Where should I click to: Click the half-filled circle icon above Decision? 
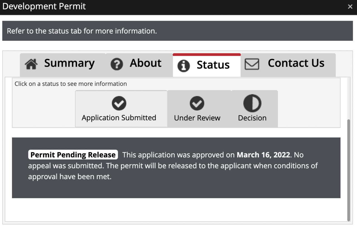click(252, 103)
